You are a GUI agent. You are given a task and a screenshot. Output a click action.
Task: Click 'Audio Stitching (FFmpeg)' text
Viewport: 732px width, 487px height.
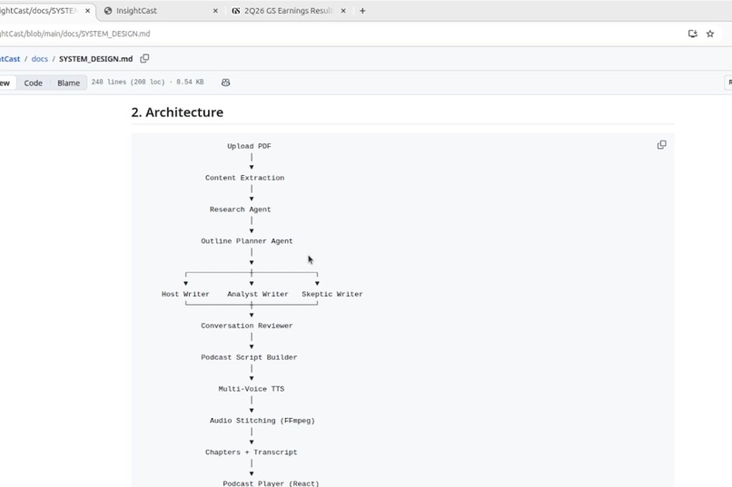tap(262, 421)
